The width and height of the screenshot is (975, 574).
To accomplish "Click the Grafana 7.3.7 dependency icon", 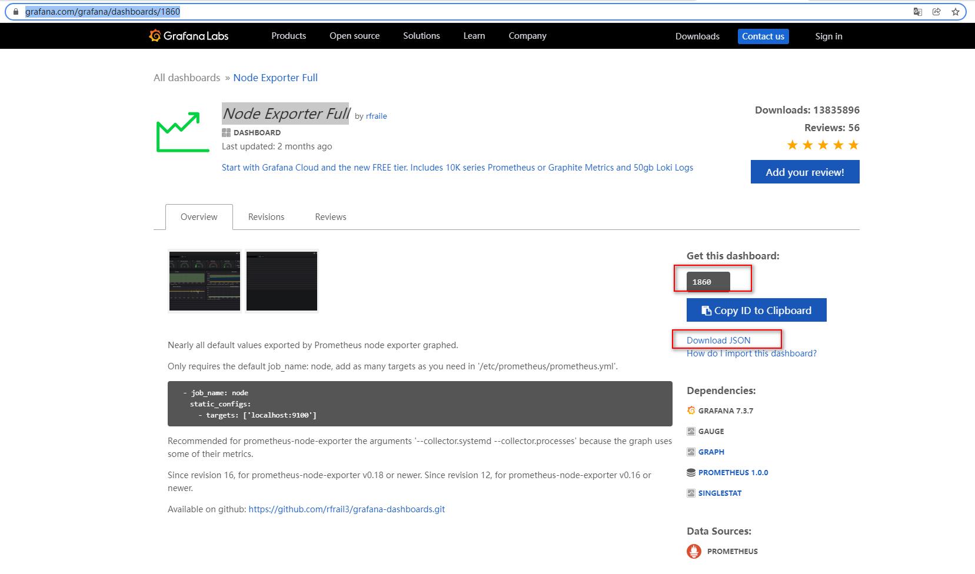I will 691,411.
